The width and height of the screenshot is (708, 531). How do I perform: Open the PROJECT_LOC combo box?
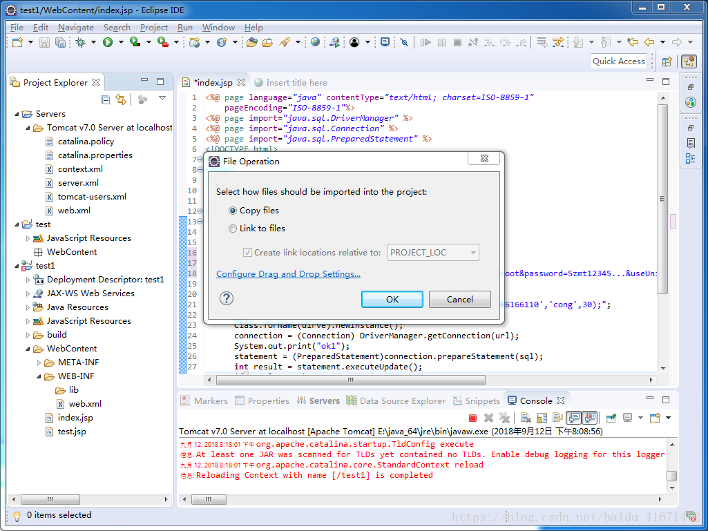point(433,253)
